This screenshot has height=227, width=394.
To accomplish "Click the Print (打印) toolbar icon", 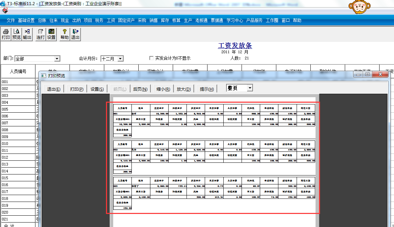I will click(6, 34).
